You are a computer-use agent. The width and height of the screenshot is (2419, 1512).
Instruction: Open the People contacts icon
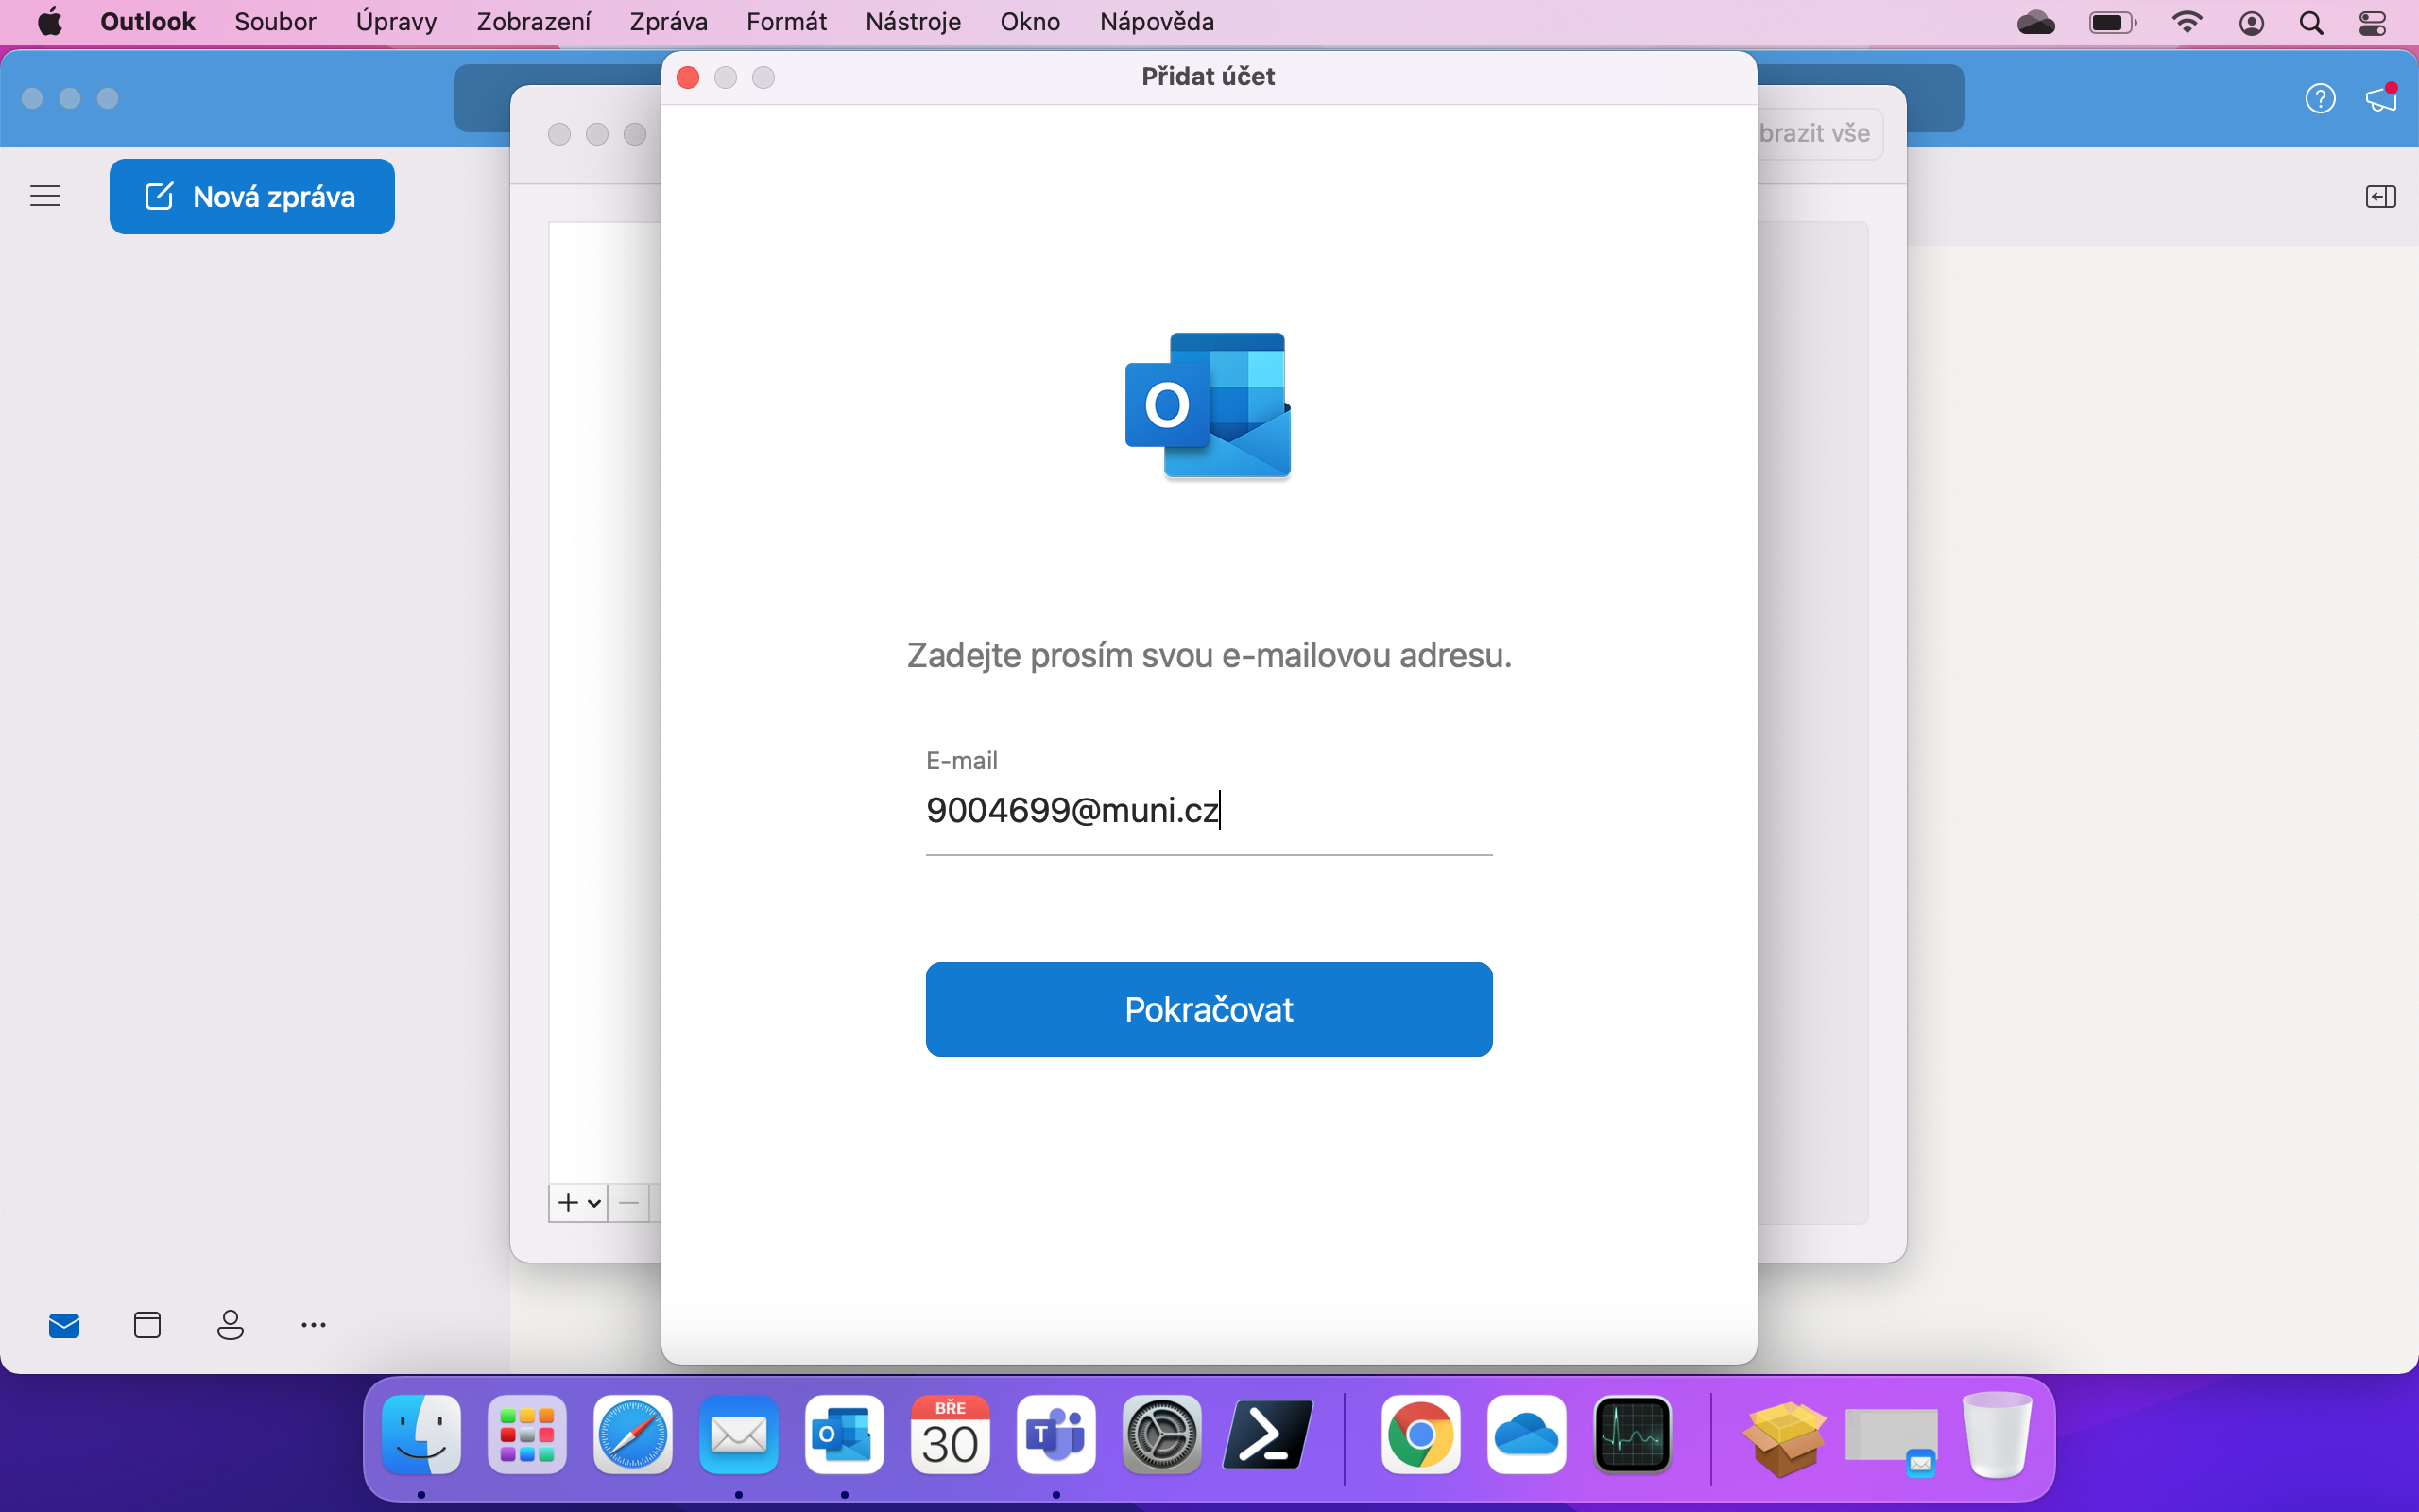pyautogui.click(x=230, y=1325)
